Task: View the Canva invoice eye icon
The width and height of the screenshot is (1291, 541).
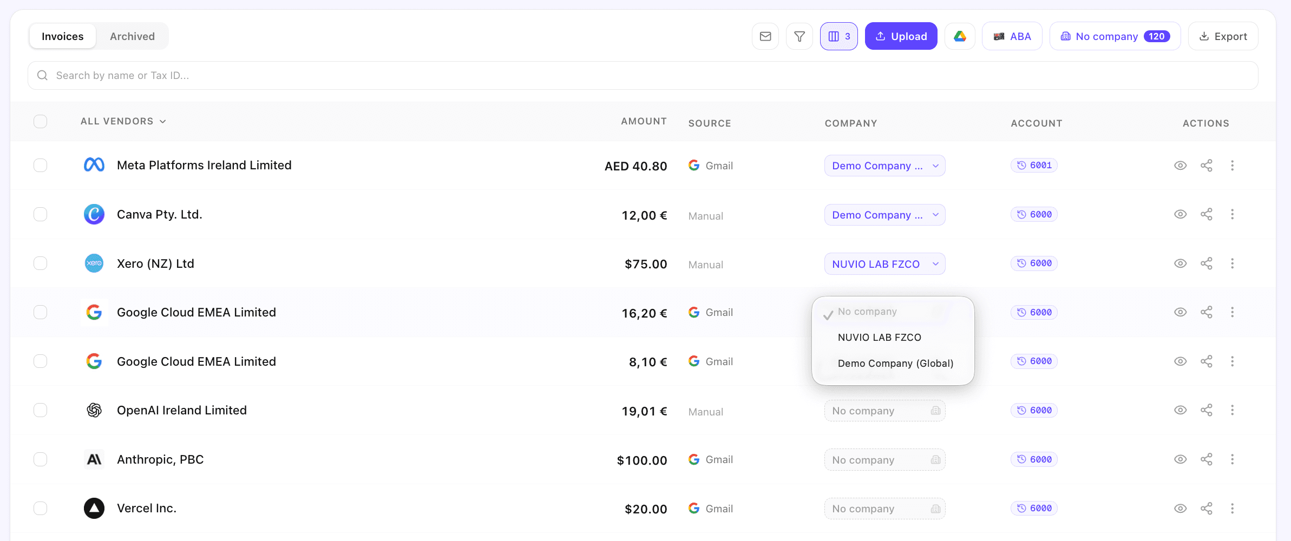Action: tap(1180, 214)
